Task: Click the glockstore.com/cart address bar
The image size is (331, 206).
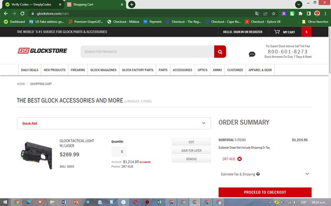Action: 139,13
